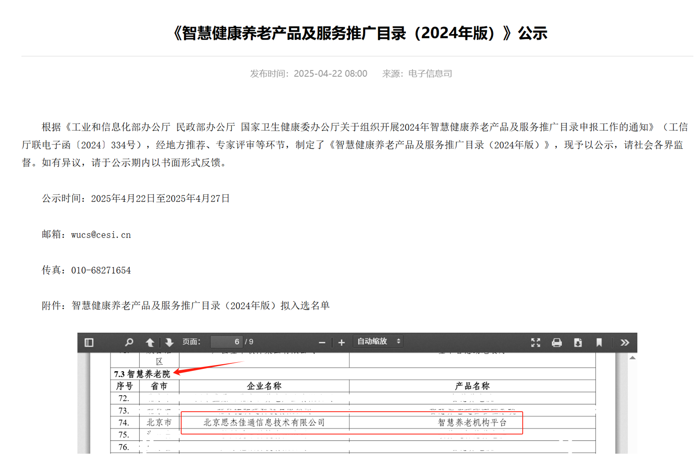Select the 智慧养老机构平台 product cell

click(x=472, y=423)
